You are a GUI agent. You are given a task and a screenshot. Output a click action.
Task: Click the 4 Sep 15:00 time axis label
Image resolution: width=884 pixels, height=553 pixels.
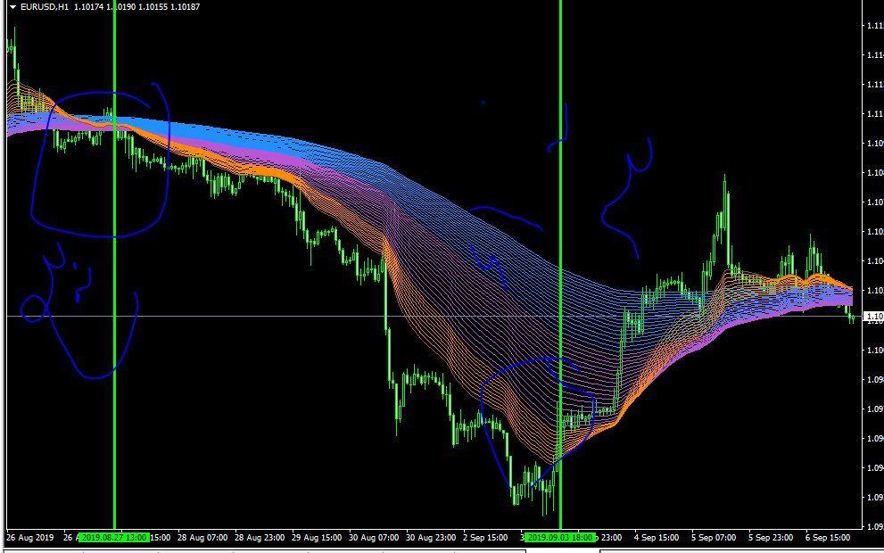pyautogui.click(x=657, y=538)
